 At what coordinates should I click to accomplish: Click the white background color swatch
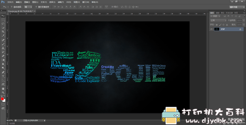click(4, 101)
